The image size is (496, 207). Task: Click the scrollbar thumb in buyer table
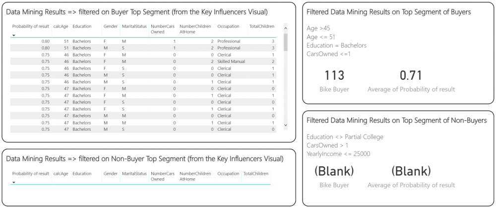[286, 43]
